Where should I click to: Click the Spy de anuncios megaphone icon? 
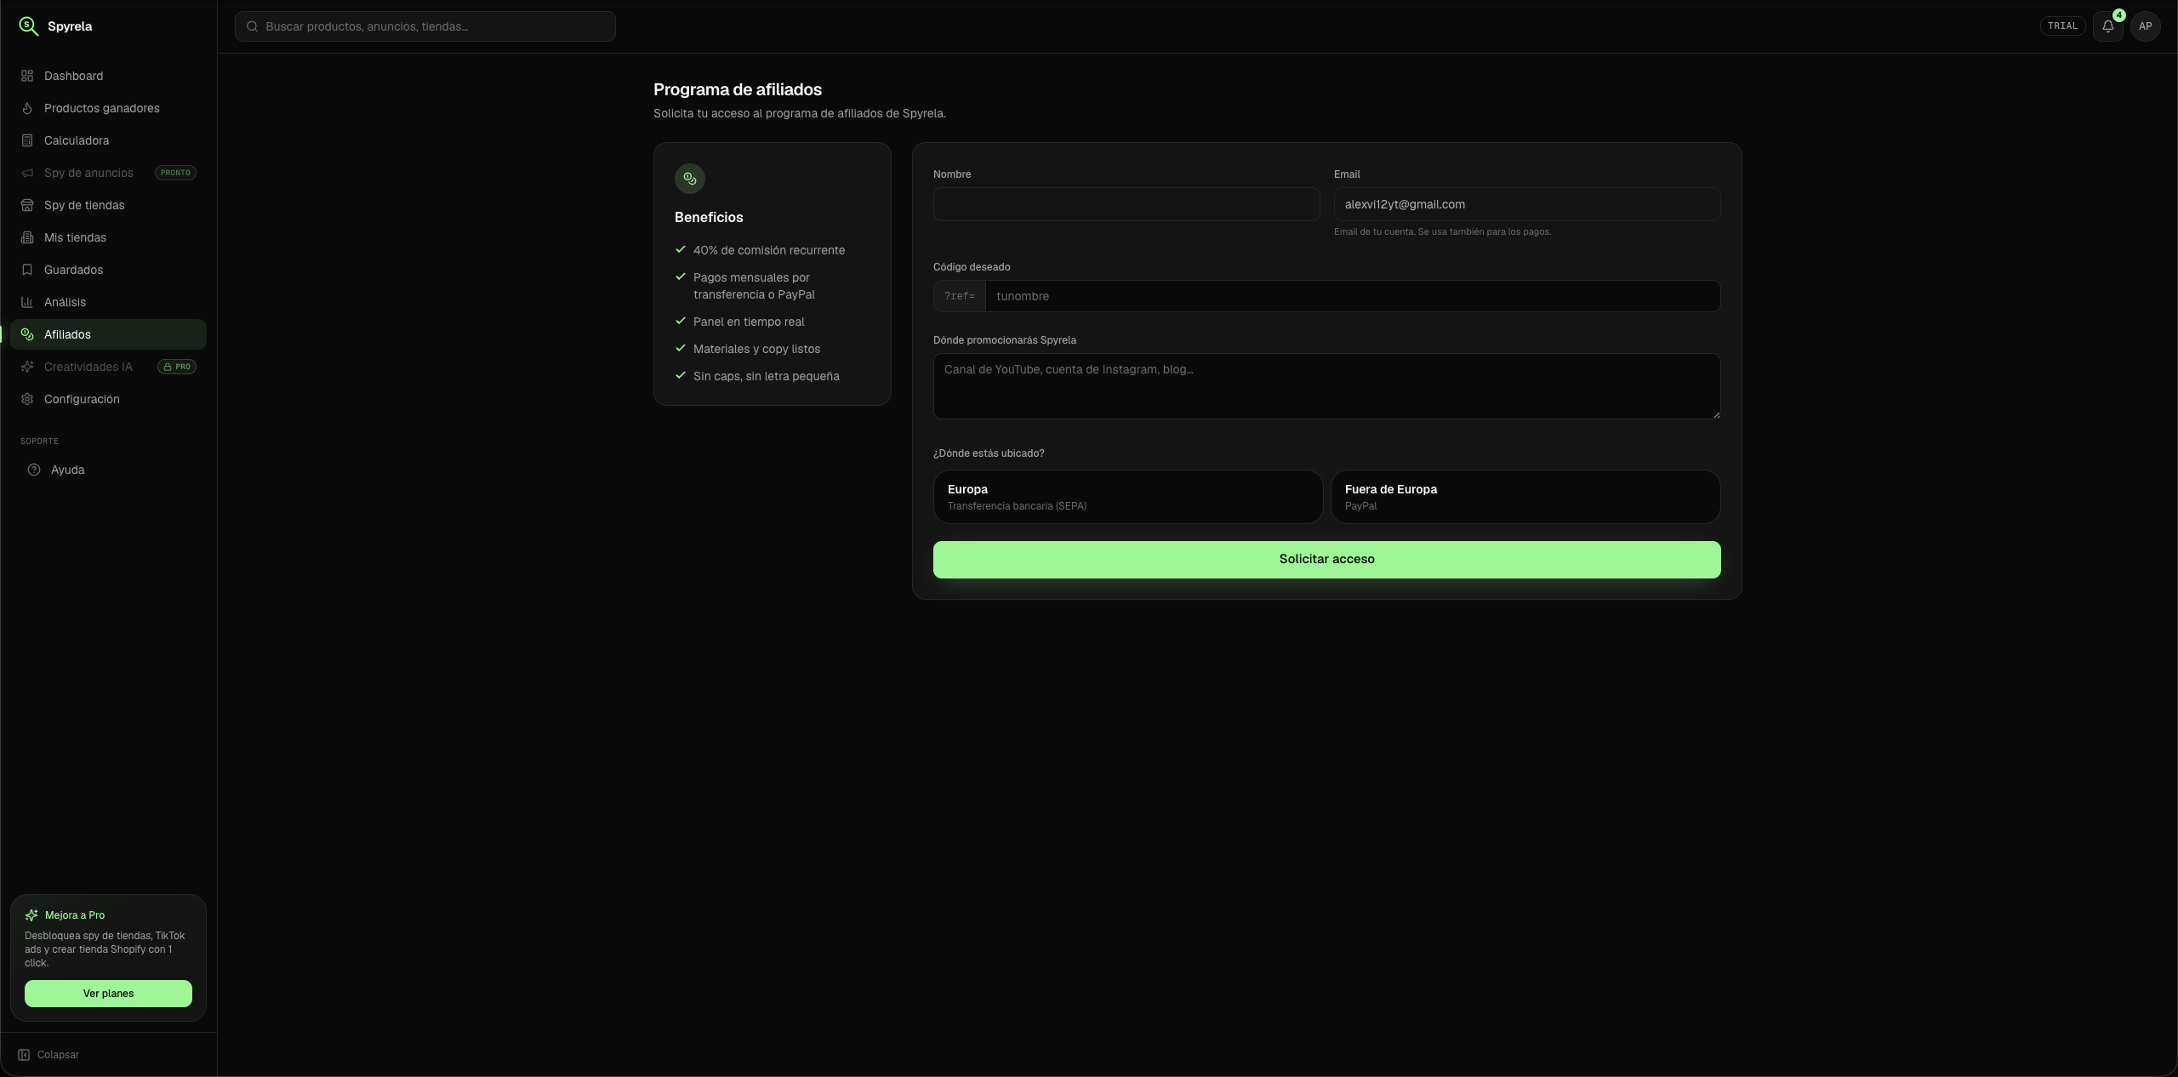pyautogui.click(x=27, y=173)
